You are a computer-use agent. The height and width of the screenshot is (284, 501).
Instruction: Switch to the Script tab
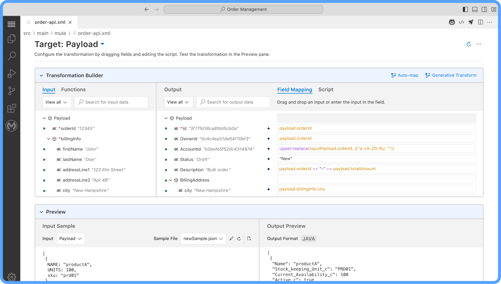tap(326, 90)
